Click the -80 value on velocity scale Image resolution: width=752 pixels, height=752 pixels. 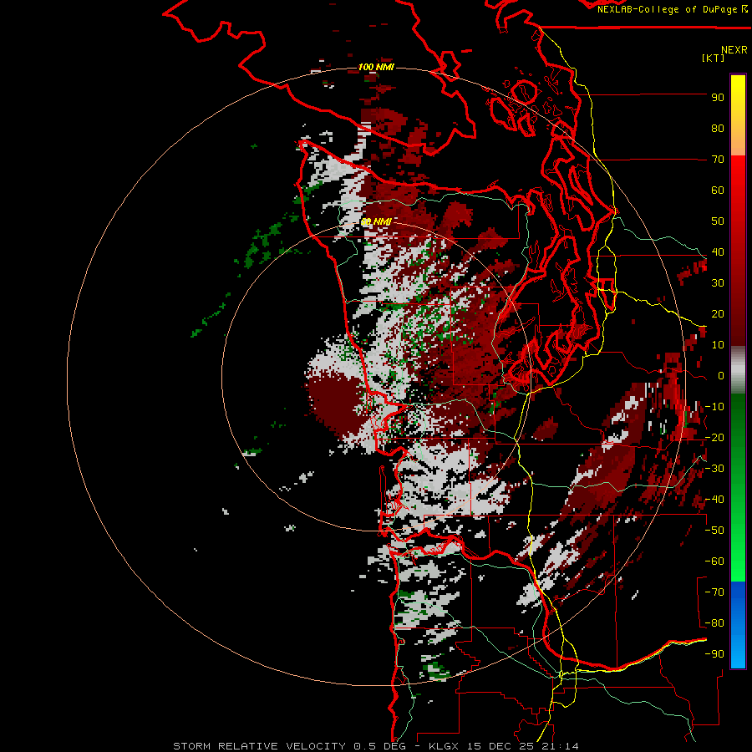[x=714, y=623]
